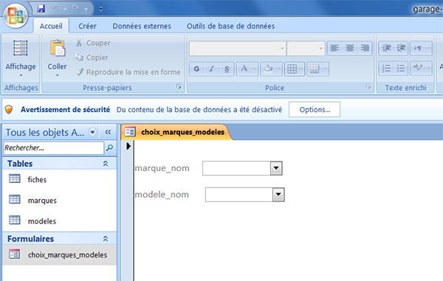The image size is (443, 281).
Task: Click the text highlight color icon
Action: [x=418, y=68]
